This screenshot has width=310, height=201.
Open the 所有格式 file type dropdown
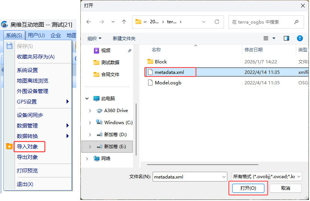pyautogui.click(x=267, y=176)
